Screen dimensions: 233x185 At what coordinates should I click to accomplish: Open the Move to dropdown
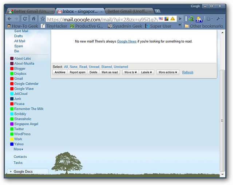tap(130, 72)
